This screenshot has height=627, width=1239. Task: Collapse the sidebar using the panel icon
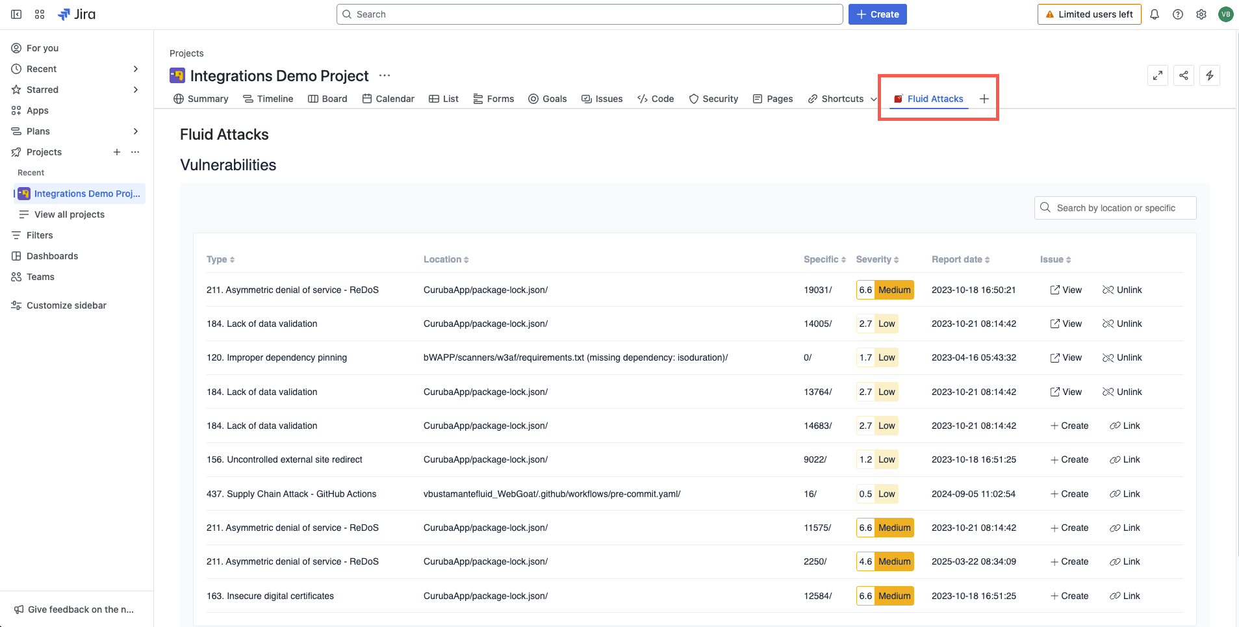tap(16, 14)
